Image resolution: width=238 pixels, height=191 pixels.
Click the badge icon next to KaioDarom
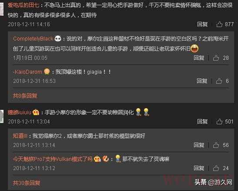pos(47,72)
